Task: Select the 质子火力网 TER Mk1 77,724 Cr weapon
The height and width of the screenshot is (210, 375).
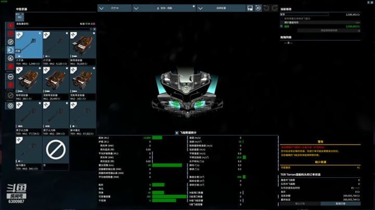Action: tap(29, 119)
